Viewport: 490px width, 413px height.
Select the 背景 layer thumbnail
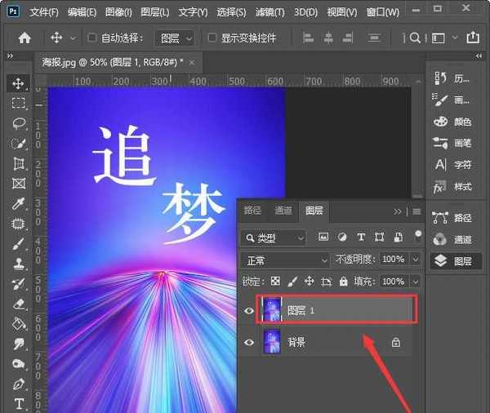click(272, 343)
